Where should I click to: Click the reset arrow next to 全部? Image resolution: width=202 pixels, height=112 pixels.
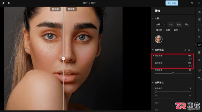[164, 24]
